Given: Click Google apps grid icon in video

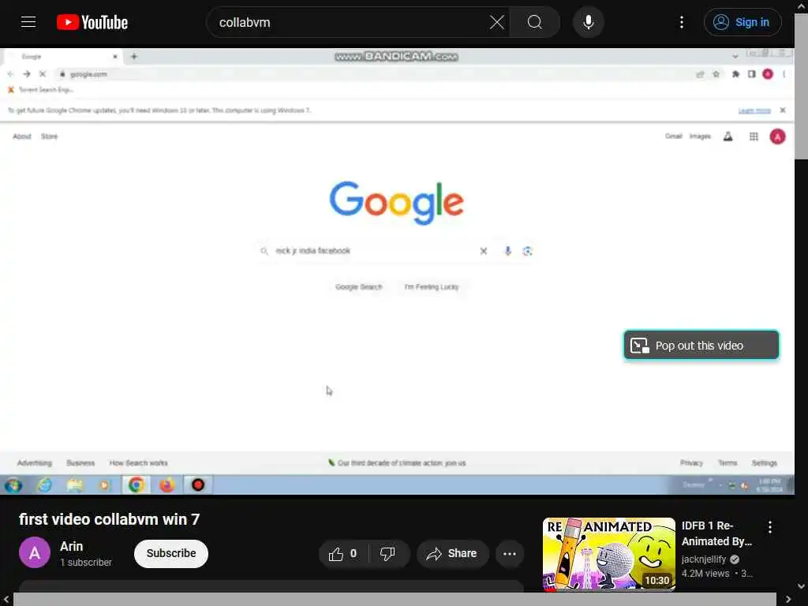Looking at the screenshot, I should (x=754, y=137).
